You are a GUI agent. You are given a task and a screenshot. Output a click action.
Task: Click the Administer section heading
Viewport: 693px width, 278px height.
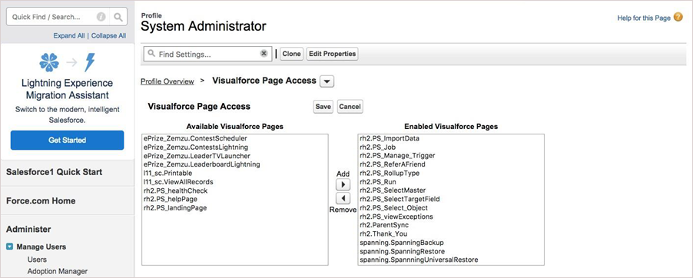[28, 230]
